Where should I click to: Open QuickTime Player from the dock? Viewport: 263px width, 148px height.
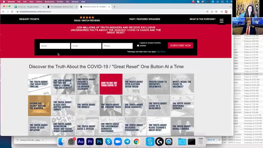tap(169, 142)
